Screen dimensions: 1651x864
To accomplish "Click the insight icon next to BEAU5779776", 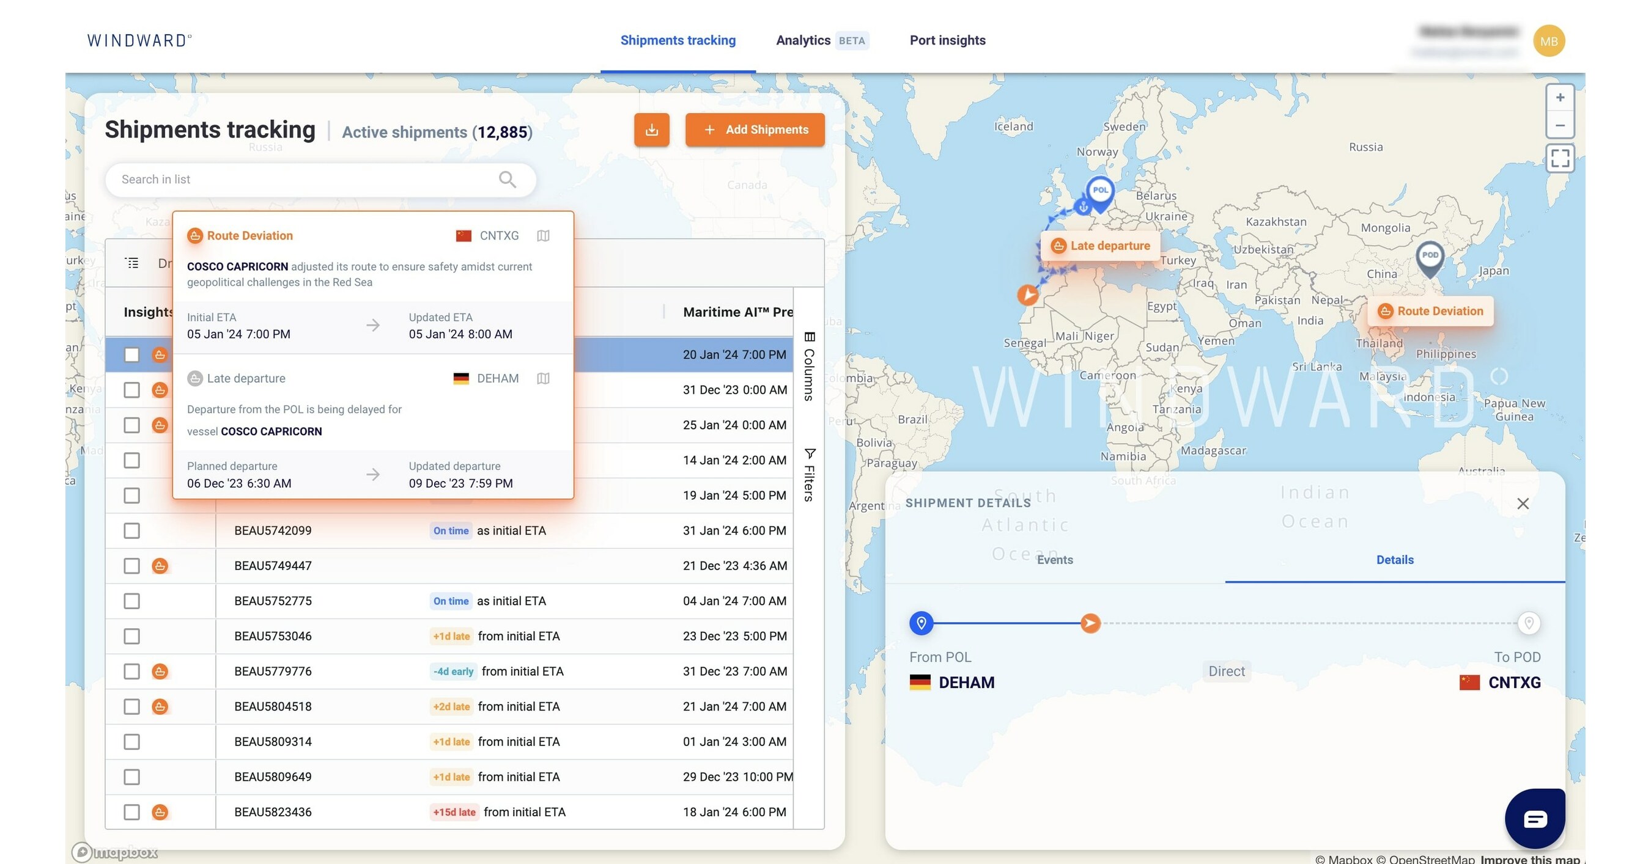I will pyautogui.click(x=160, y=671).
